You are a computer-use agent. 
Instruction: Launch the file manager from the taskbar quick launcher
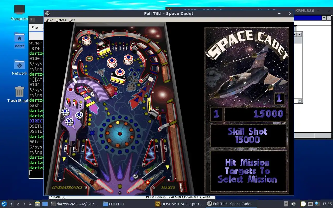point(37,204)
